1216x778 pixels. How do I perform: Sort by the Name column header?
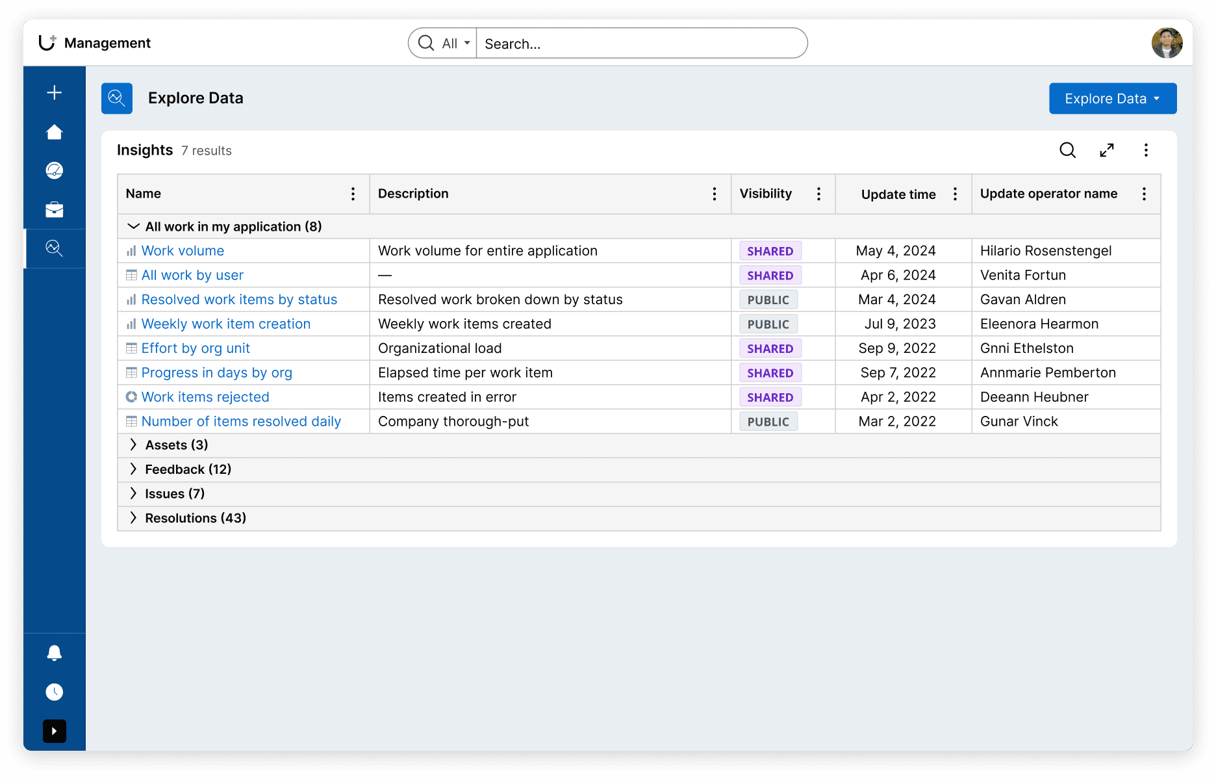pyautogui.click(x=144, y=194)
